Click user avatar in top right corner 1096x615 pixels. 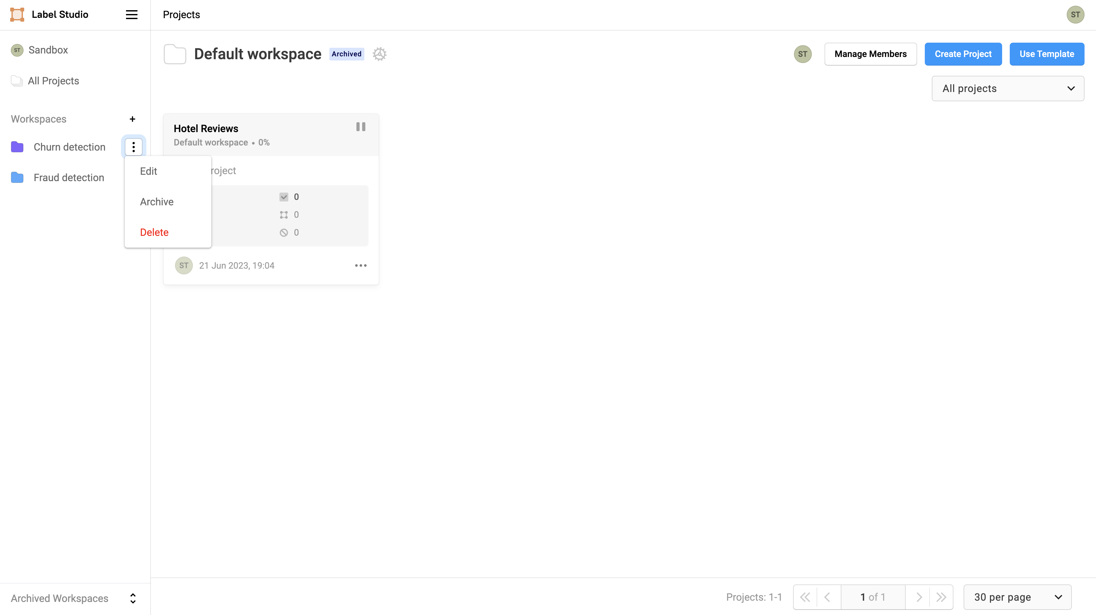[1075, 14]
